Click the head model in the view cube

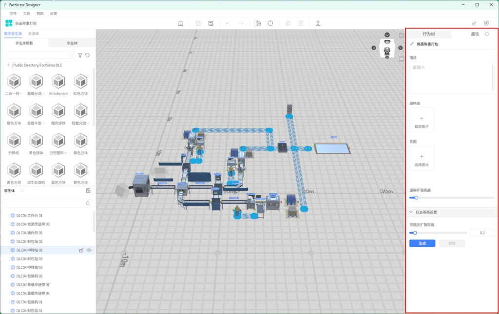point(387,51)
